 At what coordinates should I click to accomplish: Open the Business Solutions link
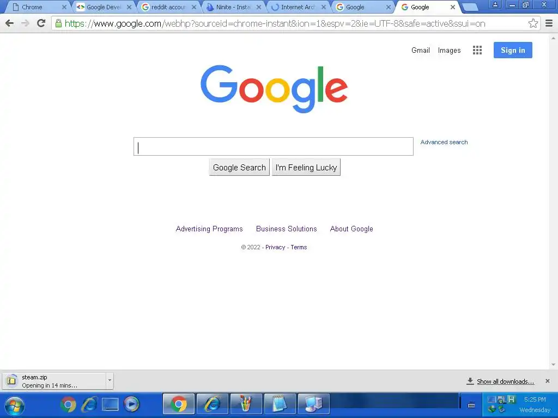tap(287, 229)
